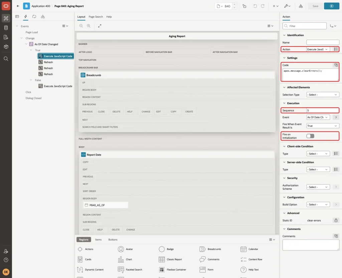
Task: Open the search icon in left sidebar
Action: [x=6, y=59]
